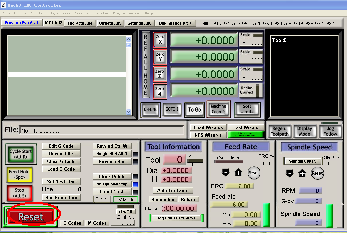Viewport: 347px width, 233px height.
Task: Click the red Stop Alt-S button
Action: pyautogui.click(x=19, y=193)
